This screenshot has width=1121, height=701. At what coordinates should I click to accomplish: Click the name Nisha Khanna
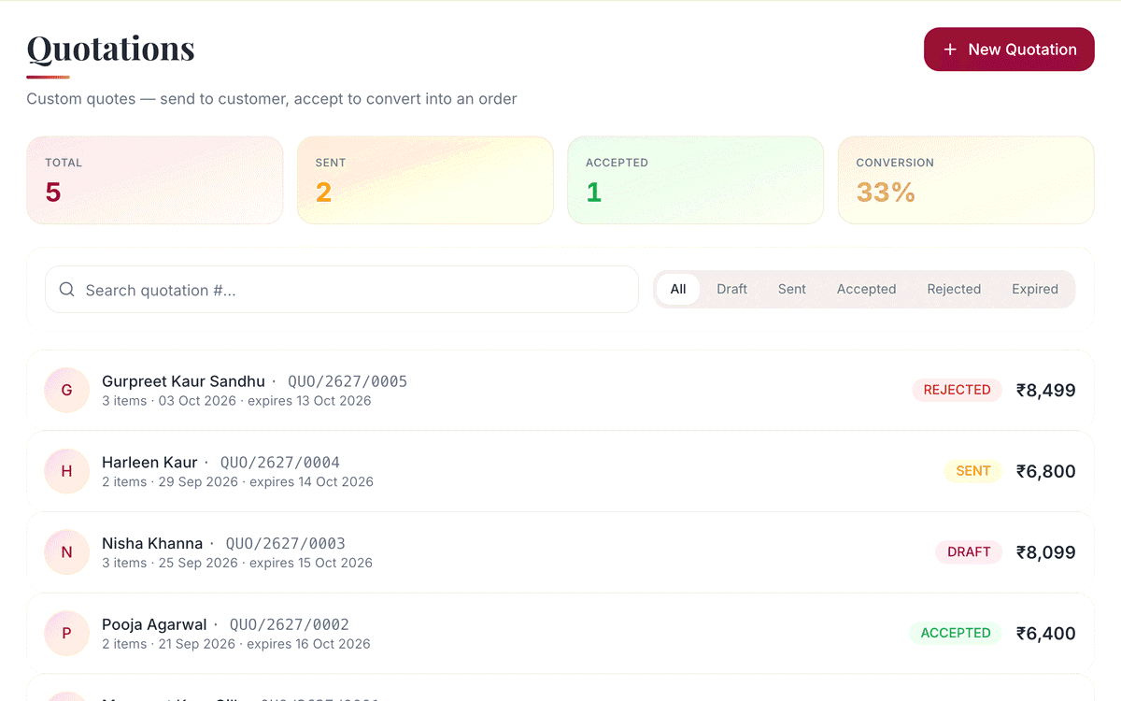click(x=152, y=544)
